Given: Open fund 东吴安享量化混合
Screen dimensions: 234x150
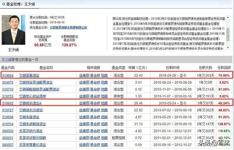Looking at the screenshot, I should pyautogui.click(x=32, y=145).
